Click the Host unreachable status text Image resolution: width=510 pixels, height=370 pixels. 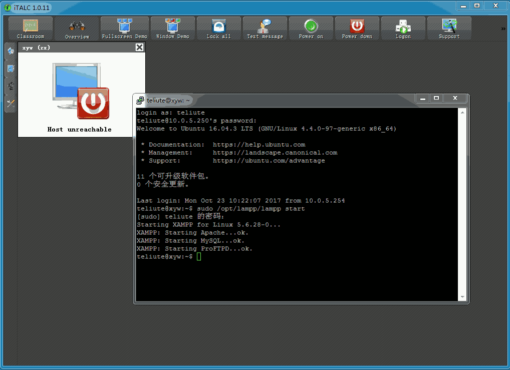point(79,129)
